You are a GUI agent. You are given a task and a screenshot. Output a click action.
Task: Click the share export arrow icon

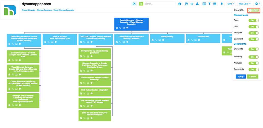tap(186, 4)
